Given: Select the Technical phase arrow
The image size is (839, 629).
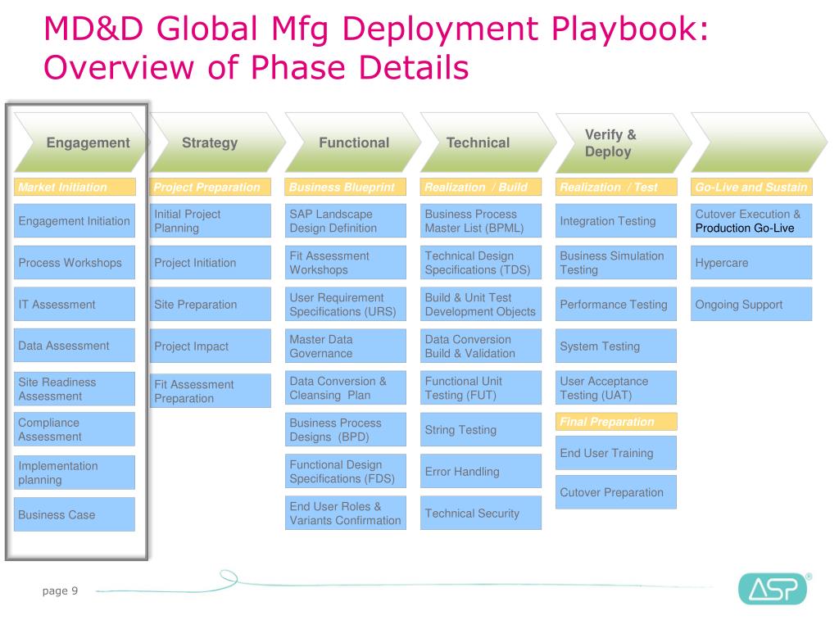Looking at the screenshot, I should pyautogui.click(x=488, y=143).
